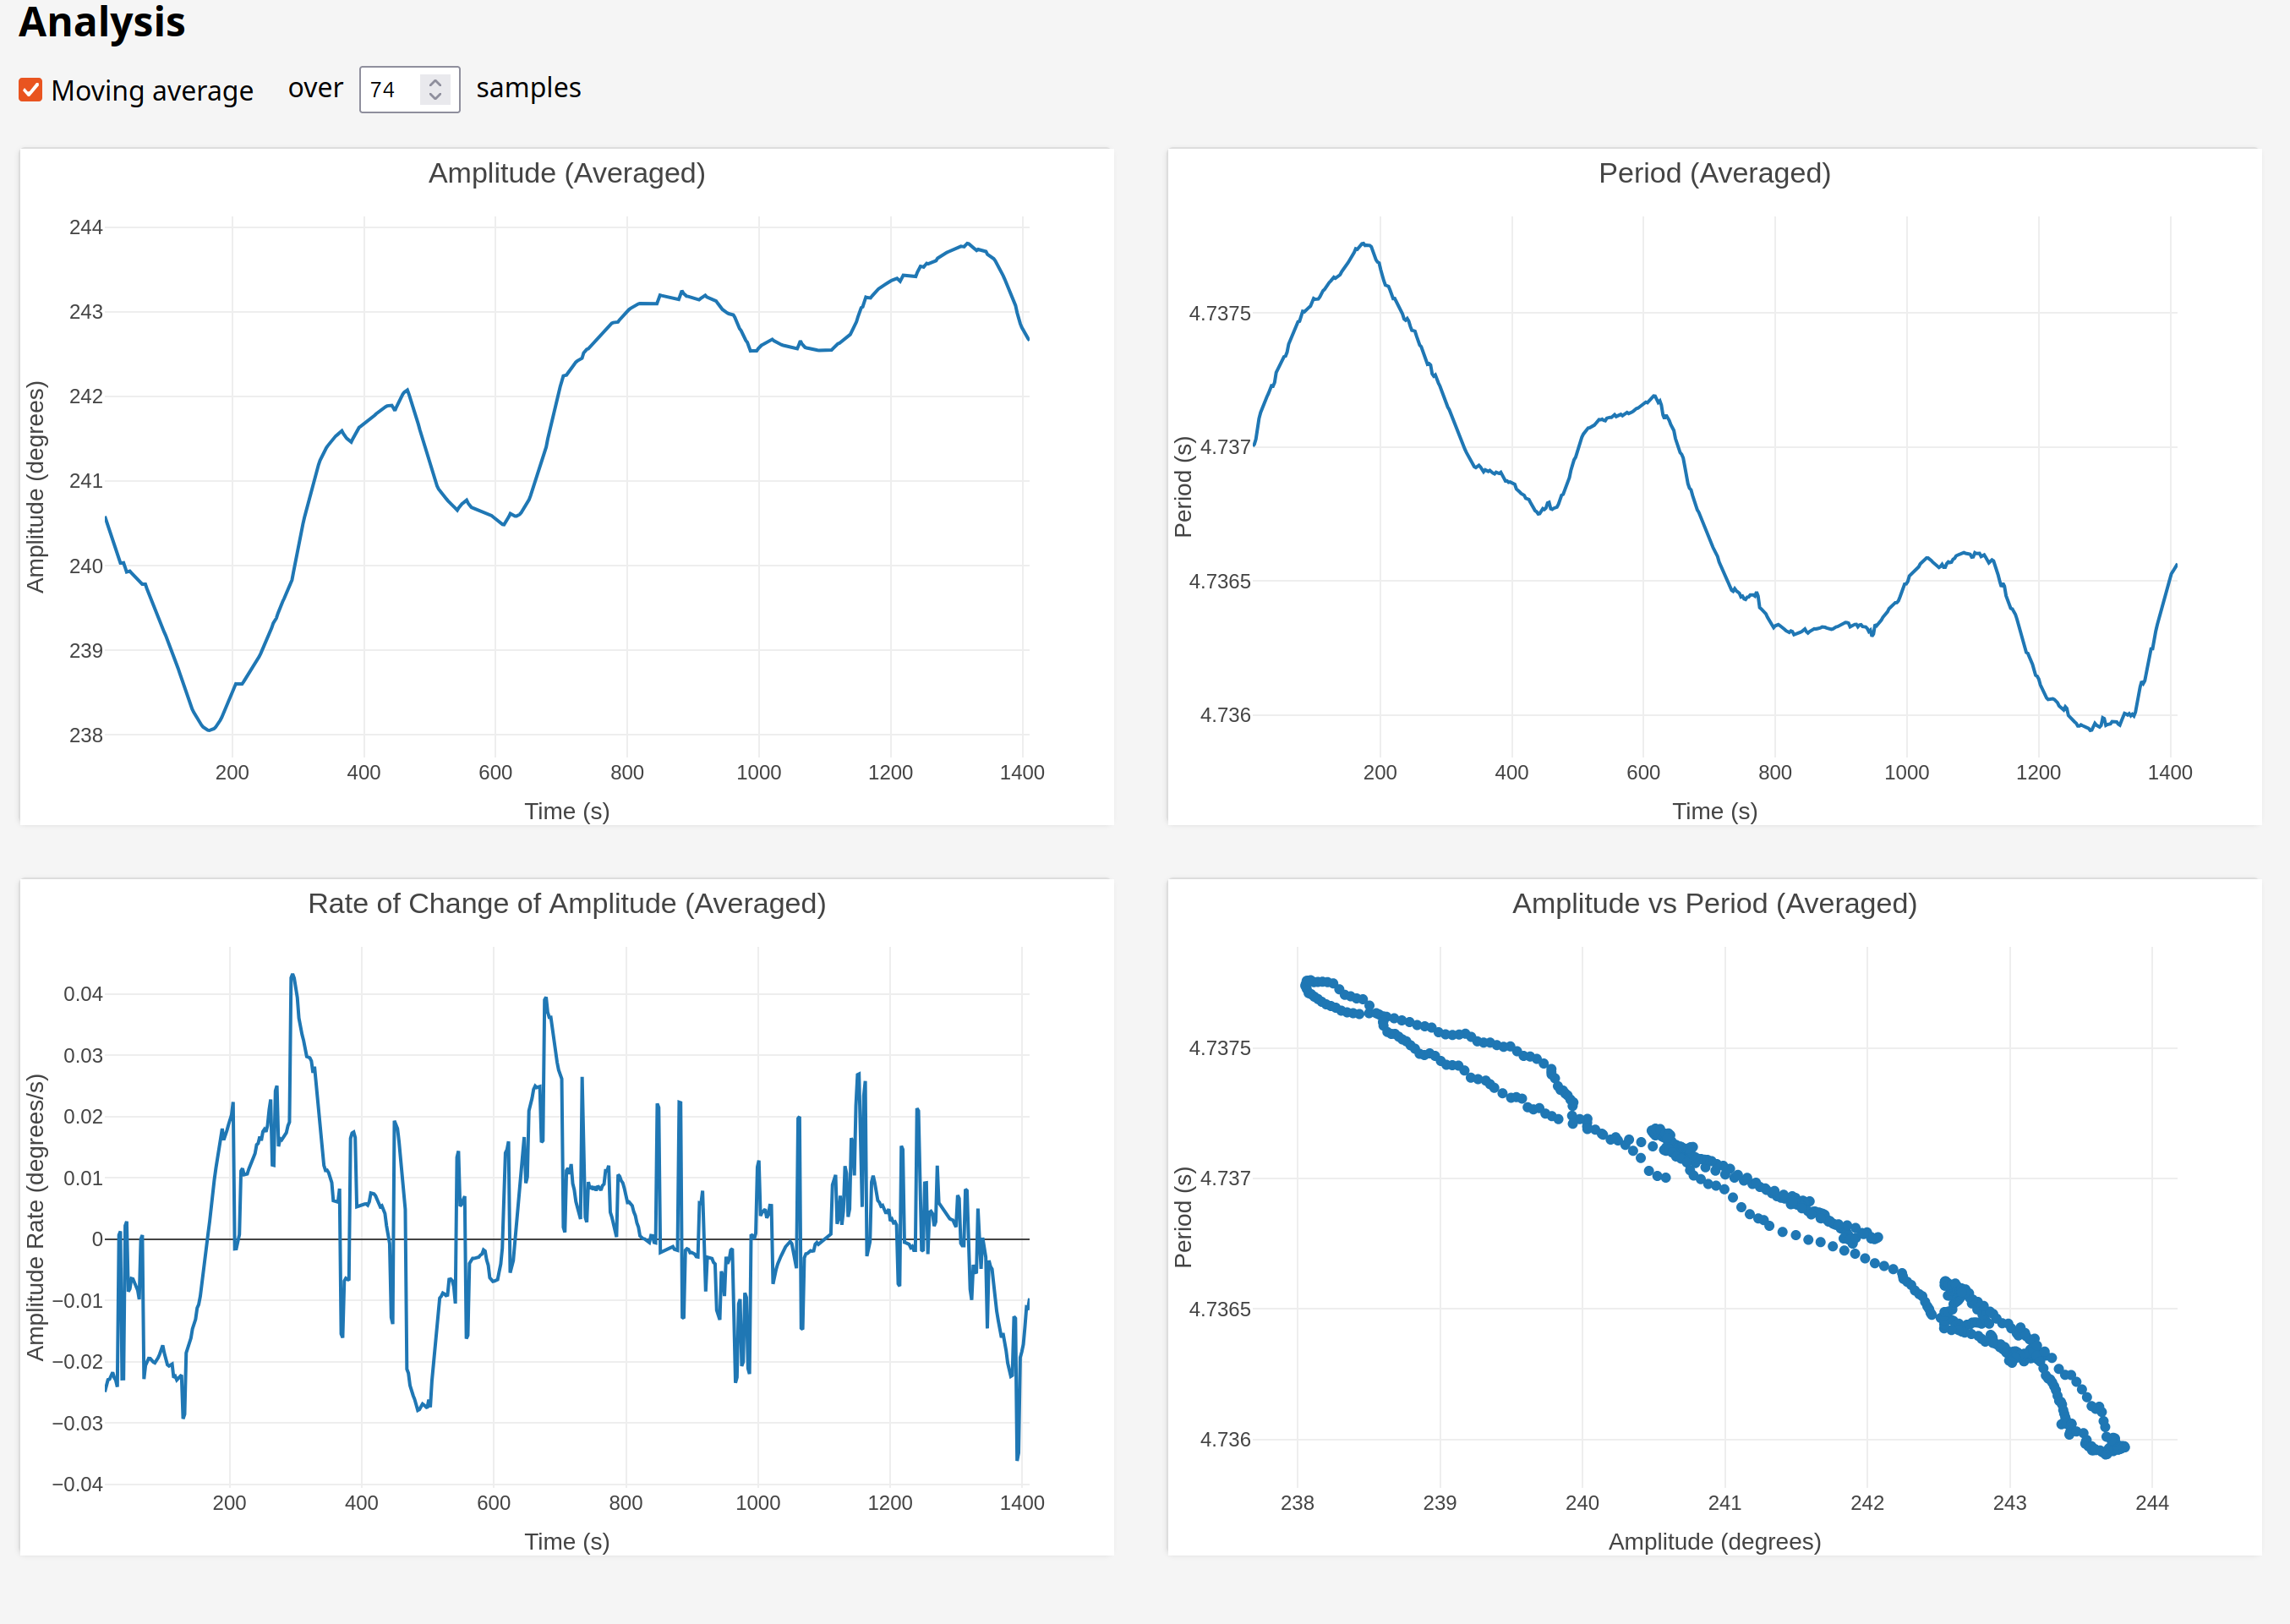Click the 'Analysis' page heading
Screen dimensions: 2290x1624
coord(102,22)
